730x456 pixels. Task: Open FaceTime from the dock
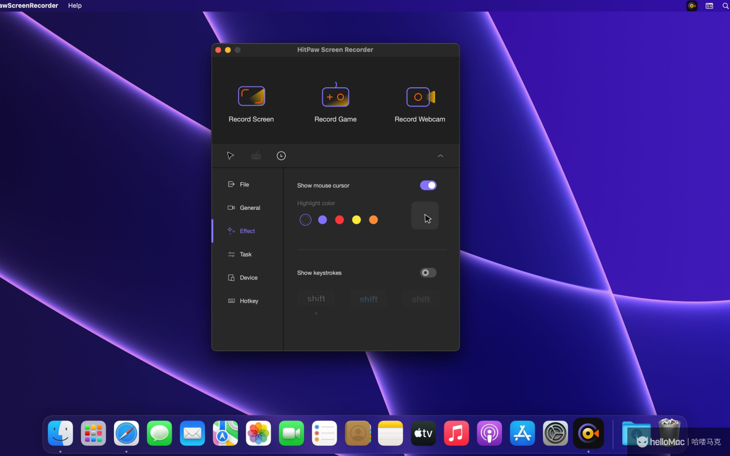(x=291, y=433)
